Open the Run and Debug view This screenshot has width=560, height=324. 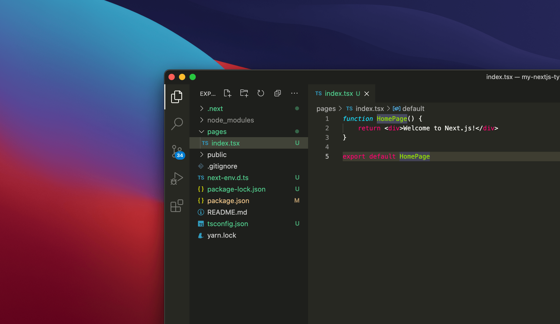(x=177, y=178)
